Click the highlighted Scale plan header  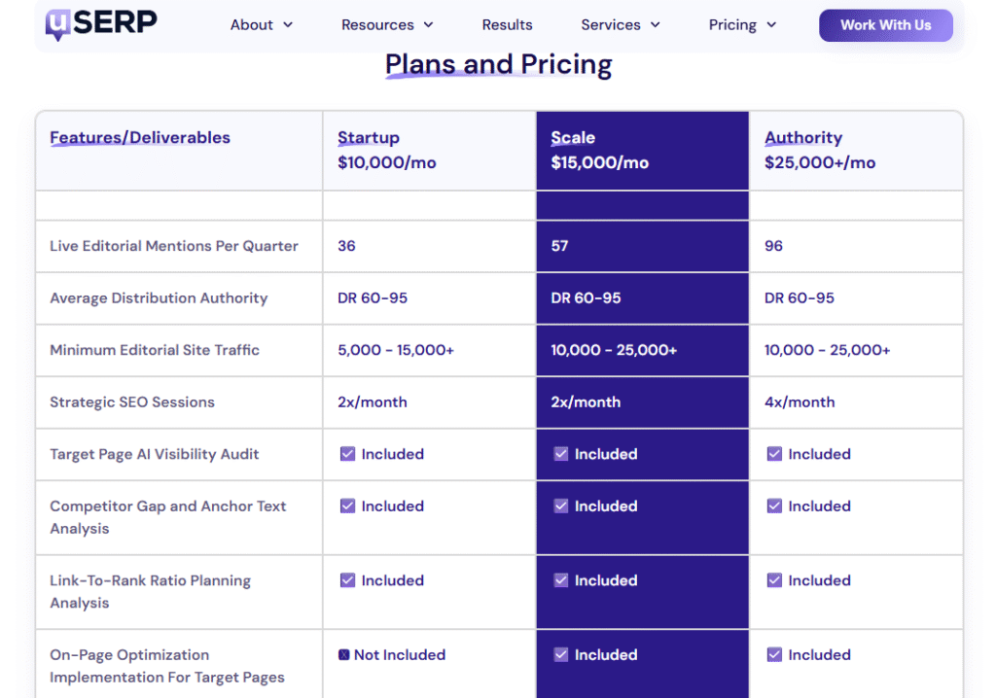tap(573, 138)
